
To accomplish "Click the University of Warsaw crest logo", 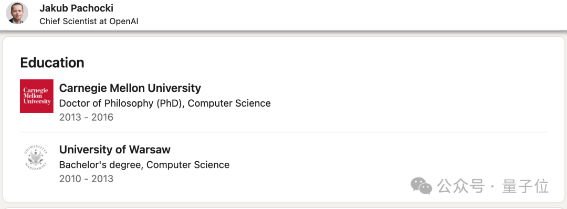I will pos(37,158).
